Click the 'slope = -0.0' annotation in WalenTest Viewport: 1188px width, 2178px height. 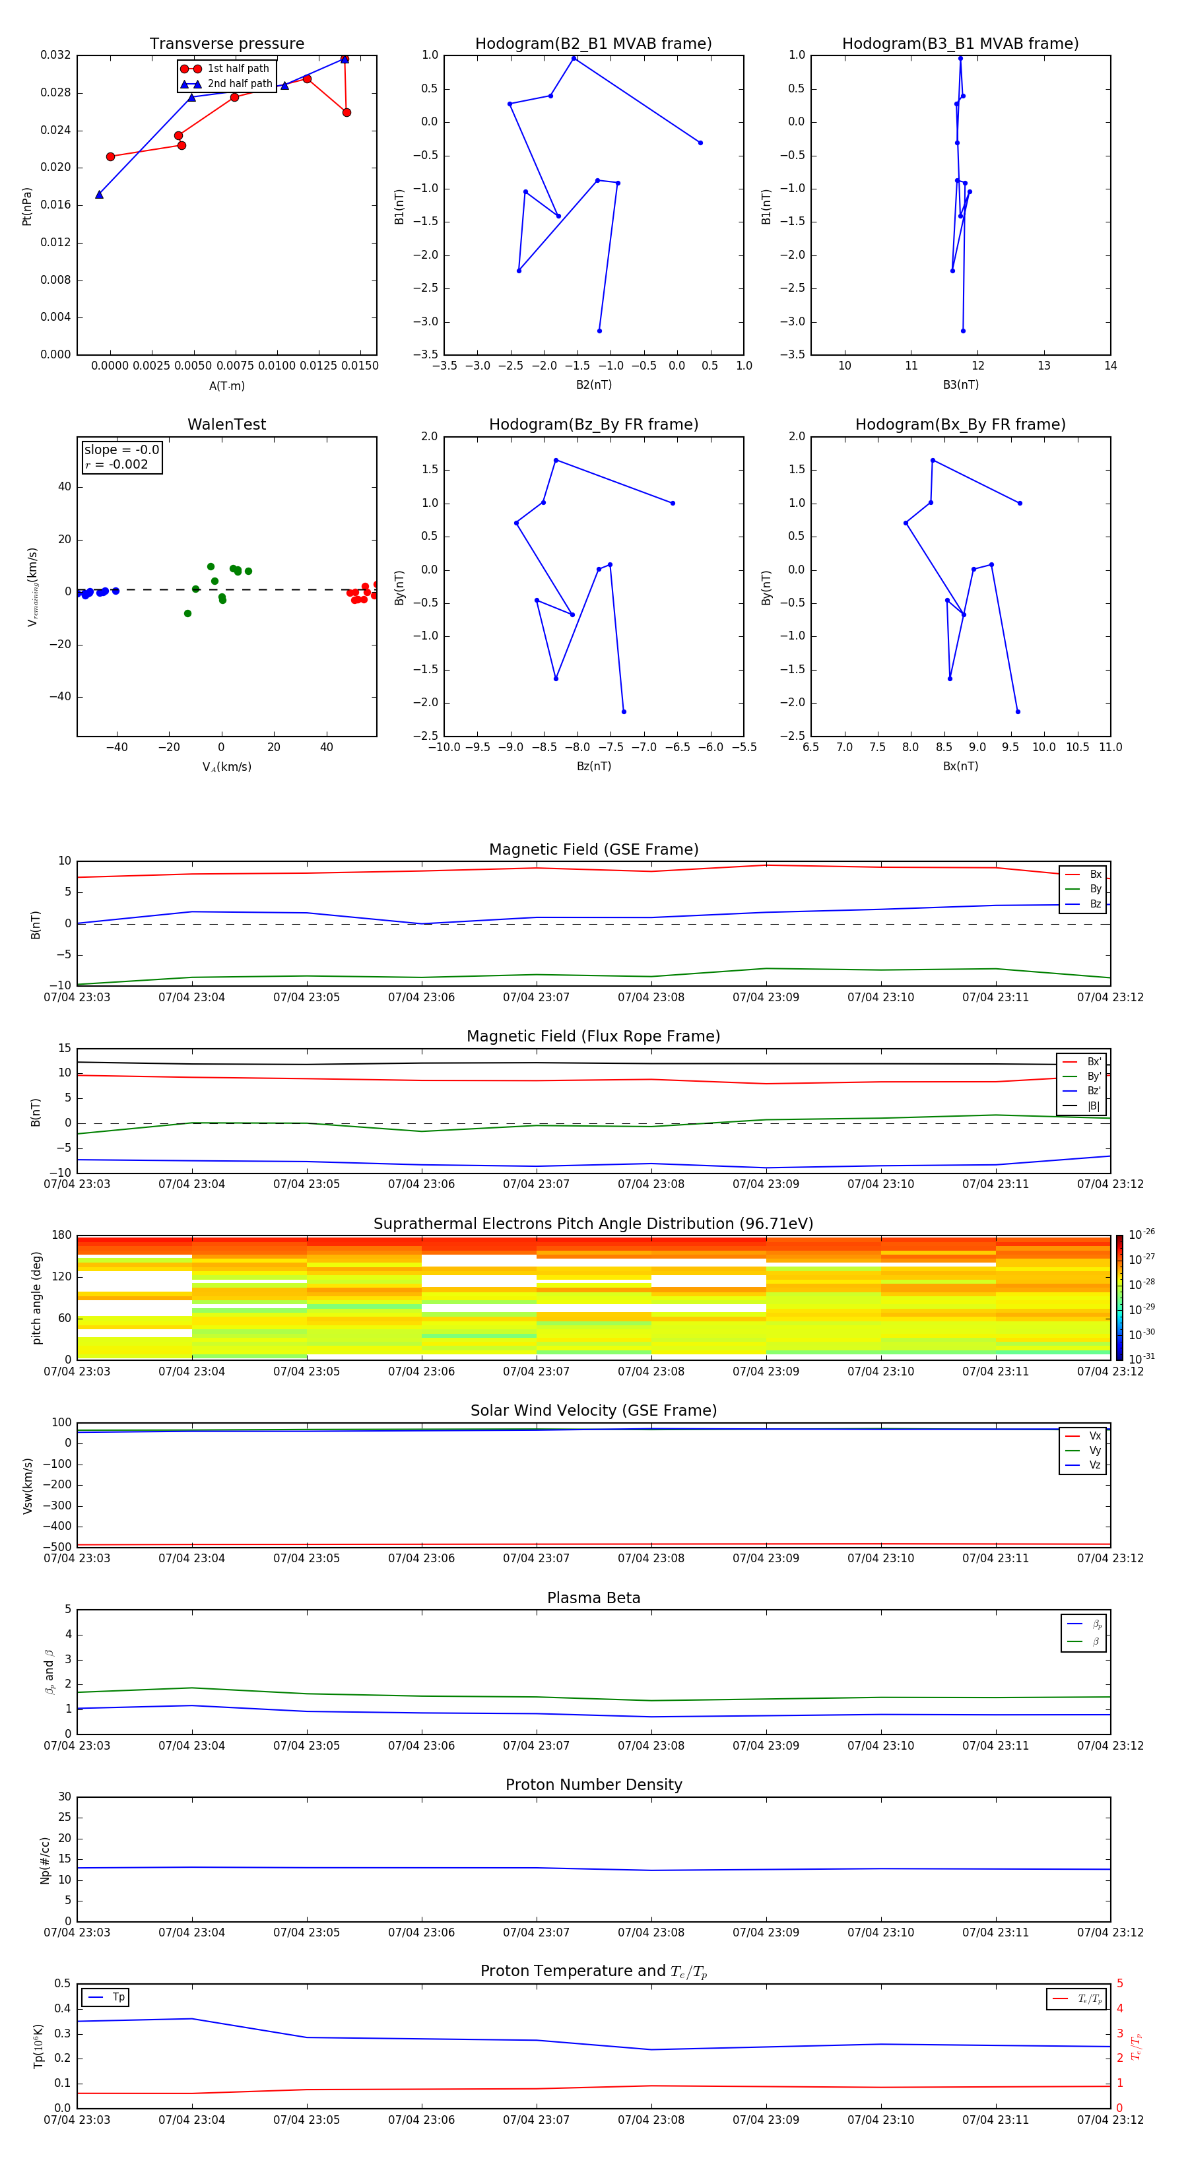pos(121,450)
